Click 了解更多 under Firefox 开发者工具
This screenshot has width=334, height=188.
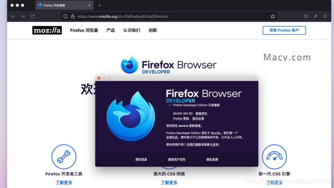[64, 182]
